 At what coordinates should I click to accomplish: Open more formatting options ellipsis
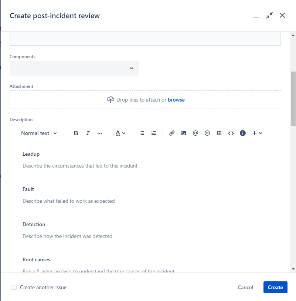pyautogui.click(x=100, y=133)
